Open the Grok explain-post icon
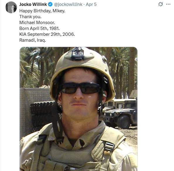This screenshot has width=174, height=171. tap(161, 4)
